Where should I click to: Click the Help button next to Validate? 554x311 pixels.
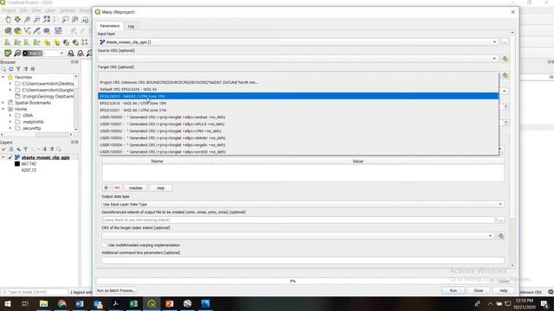(x=160, y=188)
